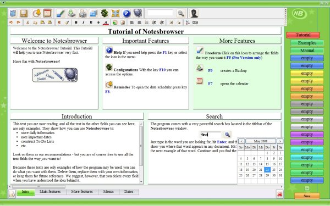Open Help with the blue question-mark icon
330x206 pixels.
tap(127, 13)
